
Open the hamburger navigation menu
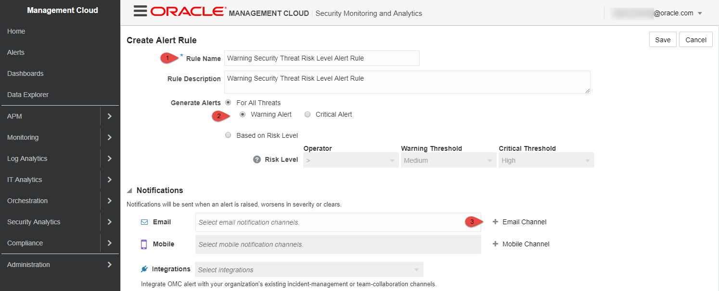[x=140, y=12]
